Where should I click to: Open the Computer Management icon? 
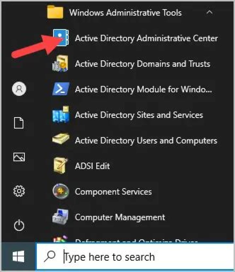point(60,216)
